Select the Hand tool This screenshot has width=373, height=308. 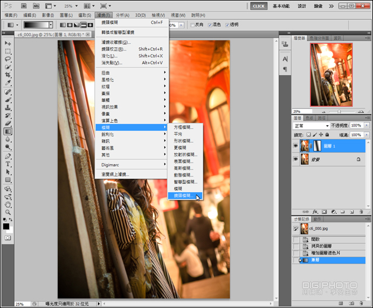pyautogui.click(x=8, y=204)
